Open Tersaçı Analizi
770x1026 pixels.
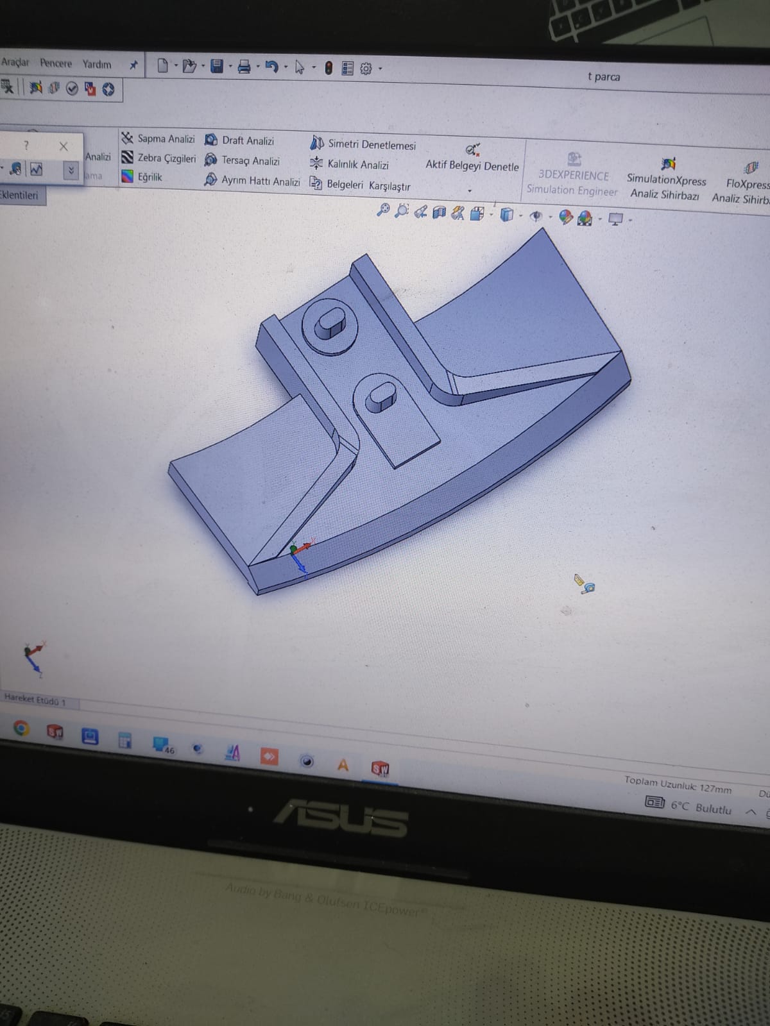(242, 160)
